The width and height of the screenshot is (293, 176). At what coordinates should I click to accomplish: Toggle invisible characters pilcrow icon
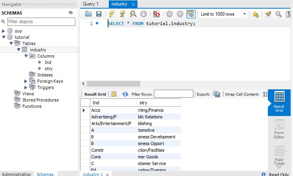tap(289, 14)
